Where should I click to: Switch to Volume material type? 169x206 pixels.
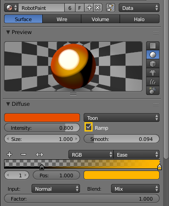(100, 19)
